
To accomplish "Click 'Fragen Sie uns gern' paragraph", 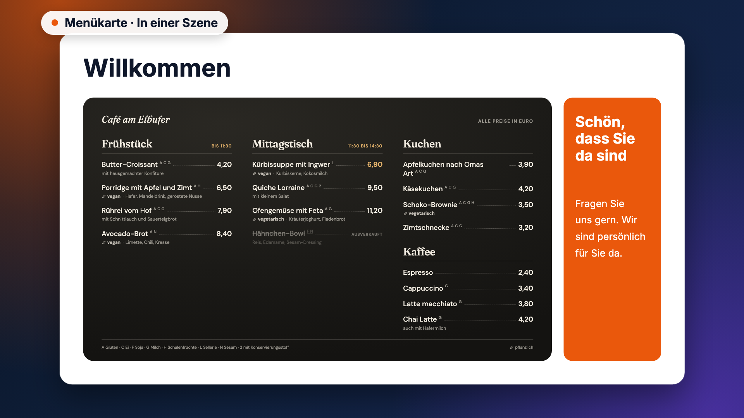I will point(610,228).
